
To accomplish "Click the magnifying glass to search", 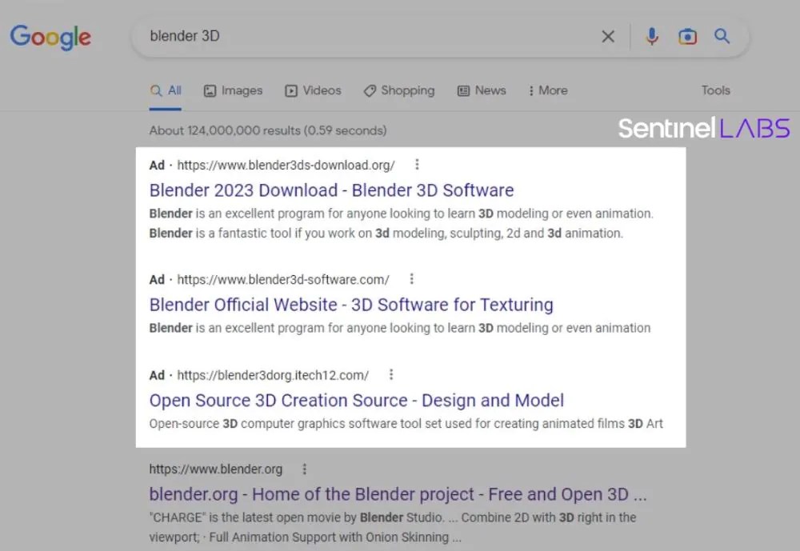I will pyautogui.click(x=722, y=36).
